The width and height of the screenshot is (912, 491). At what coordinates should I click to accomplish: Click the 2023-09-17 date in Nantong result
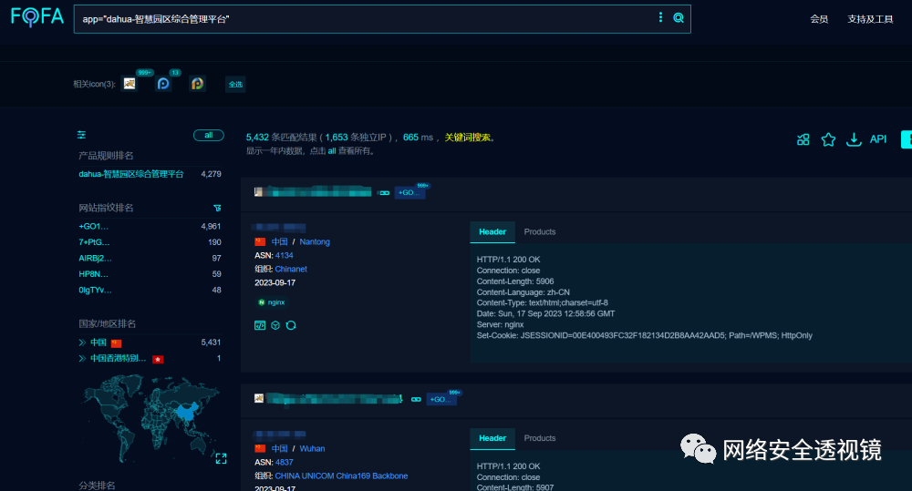pos(275,283)
